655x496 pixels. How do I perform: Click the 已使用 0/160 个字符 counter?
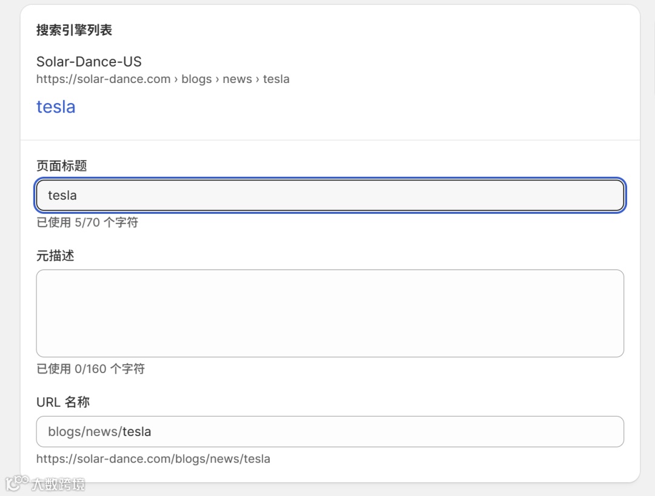point(90,369)
